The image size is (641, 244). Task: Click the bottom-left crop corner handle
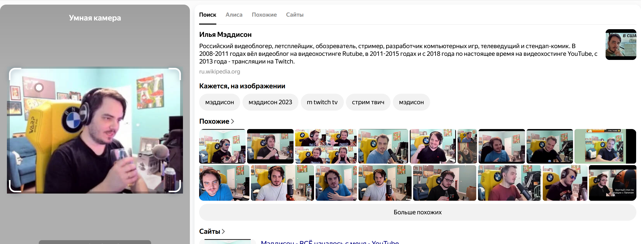15,186
